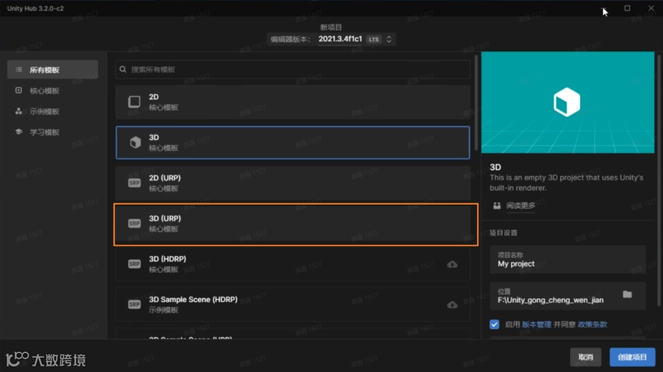Browse location with the folder icon

627,294
